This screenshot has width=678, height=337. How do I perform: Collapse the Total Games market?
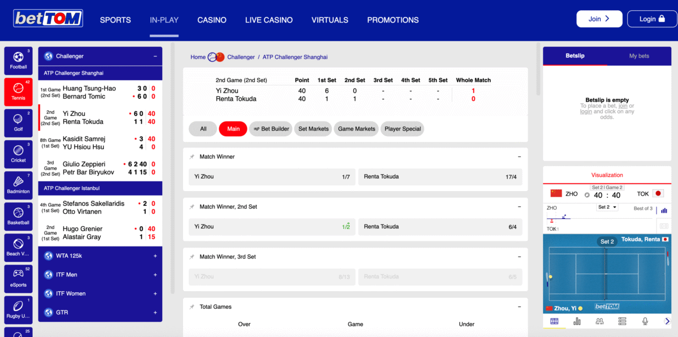point(519,307)
